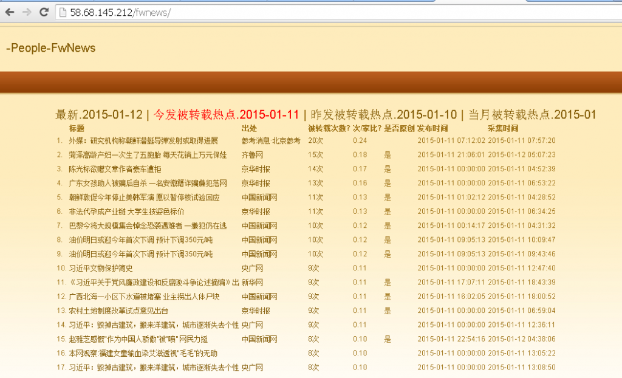
Task: Click the -People-FwNews site title
Action: point(51,48)
